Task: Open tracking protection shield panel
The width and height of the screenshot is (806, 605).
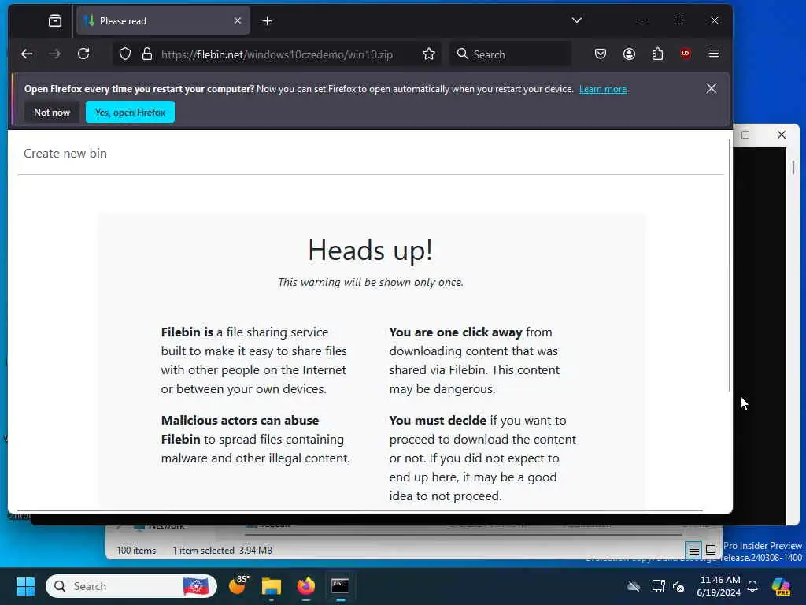Action: 125,54
